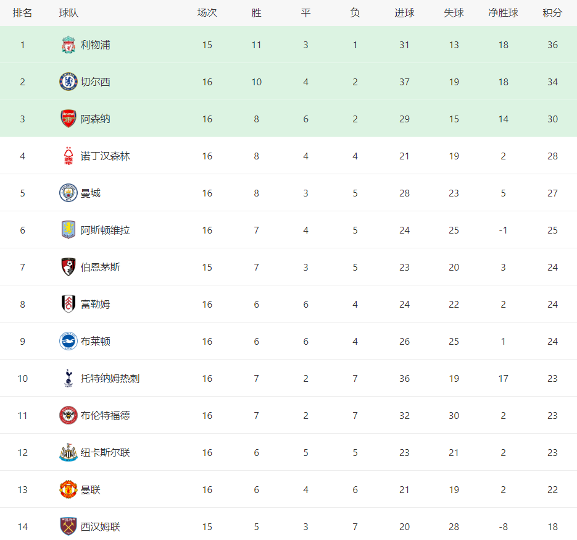Click the 排名 column header

(x=22, y=12)
